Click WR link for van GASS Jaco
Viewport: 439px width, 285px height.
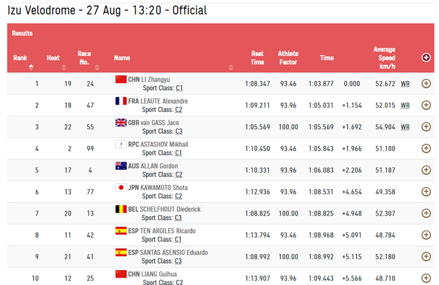[x=405, y=127]
